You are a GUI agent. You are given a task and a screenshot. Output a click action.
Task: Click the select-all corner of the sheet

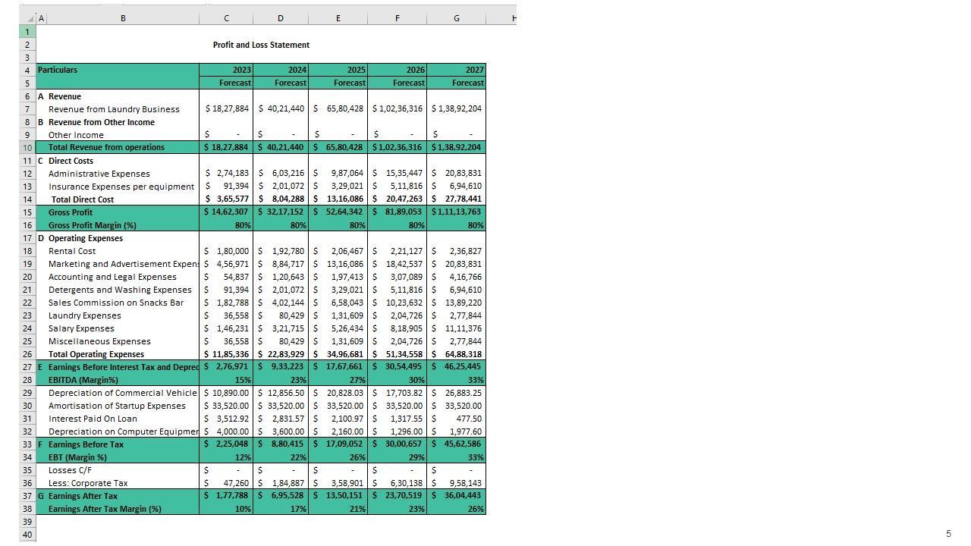pos(27,18)
